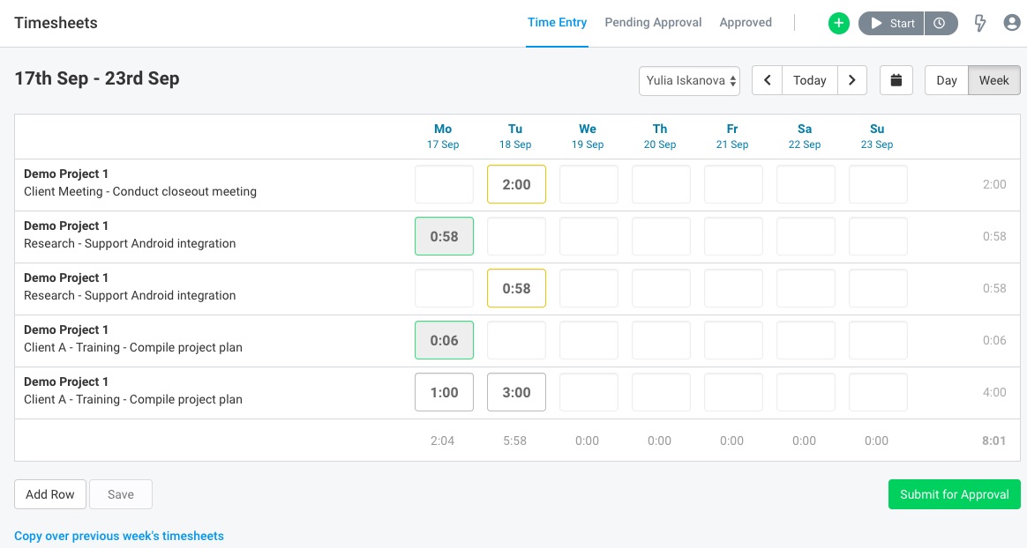
Task: Select the Time Entry tab
Action: [558, 23]
